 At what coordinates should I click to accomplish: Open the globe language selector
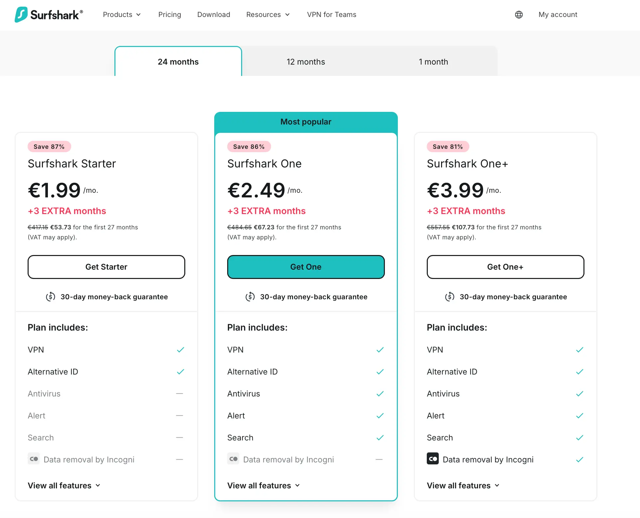(x=519, y=15)
